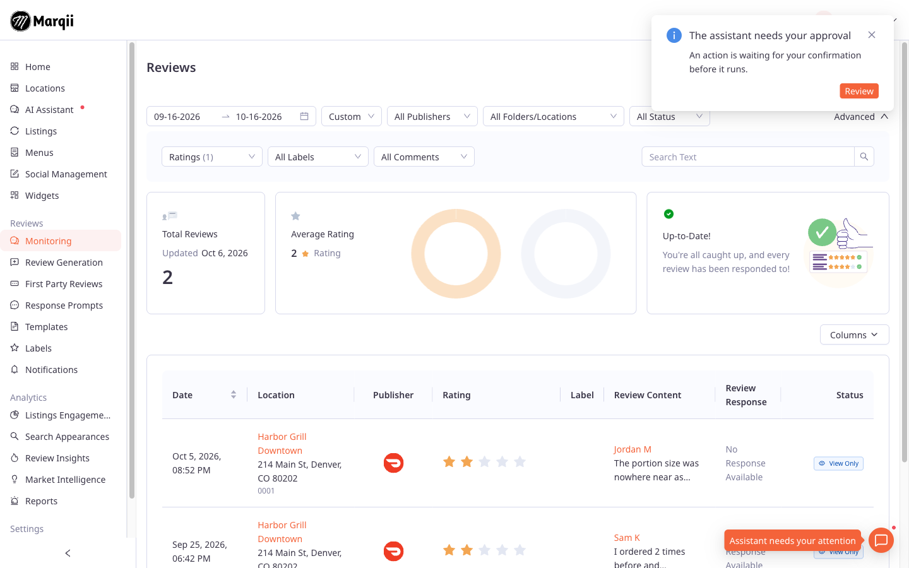Close the approval notification
Viewport: 909px width, 568px height.
[872, 35]
